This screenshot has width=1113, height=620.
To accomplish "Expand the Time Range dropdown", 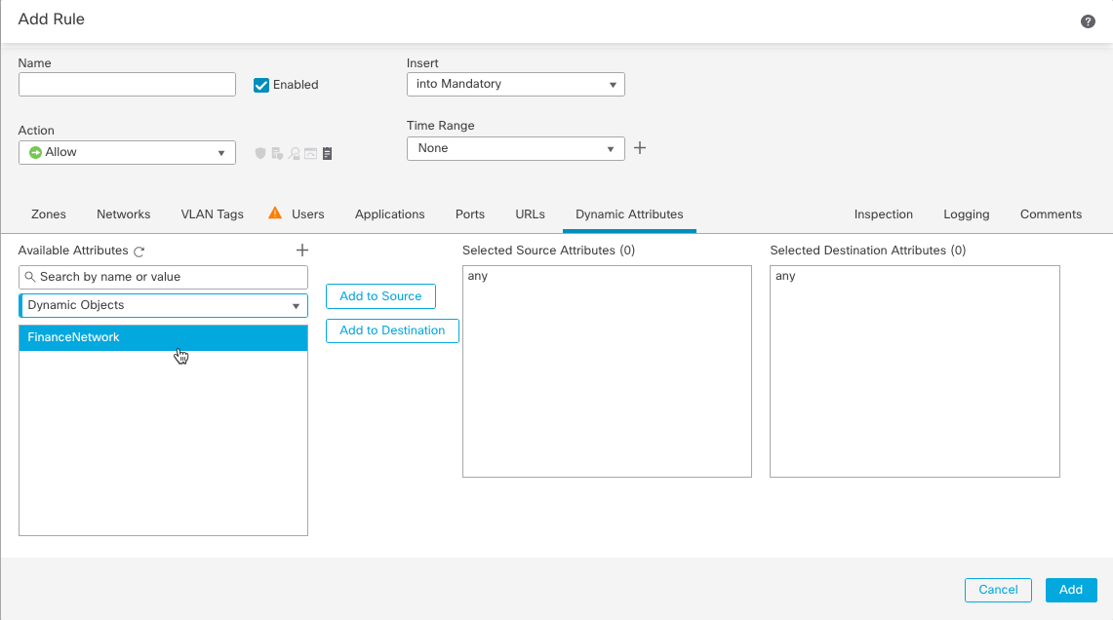I will point(515,147).
